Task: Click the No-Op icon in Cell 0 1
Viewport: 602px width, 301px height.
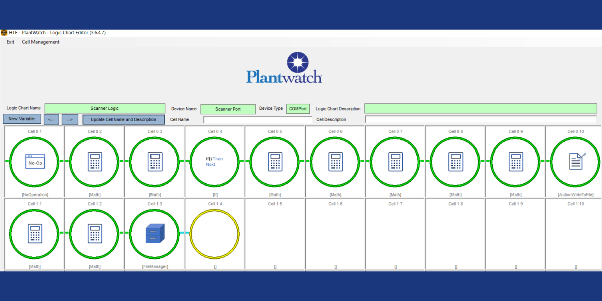Action: tap(35, 161)
